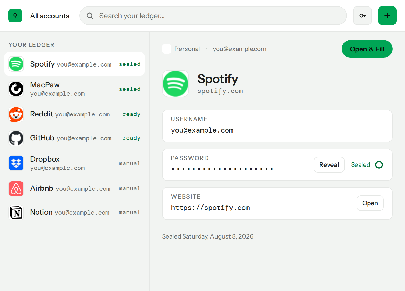The width and height of the screenshot is (405, 291).
Task: Open the spotify.com website button
Action: (x=370, y=203)
